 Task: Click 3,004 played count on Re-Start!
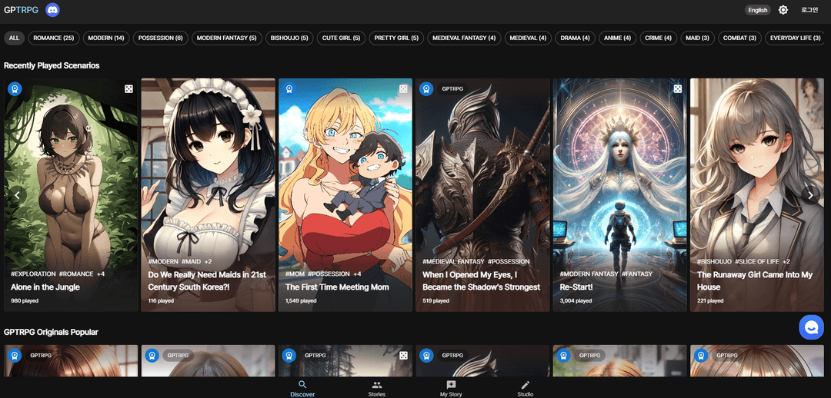coord(576,300)
